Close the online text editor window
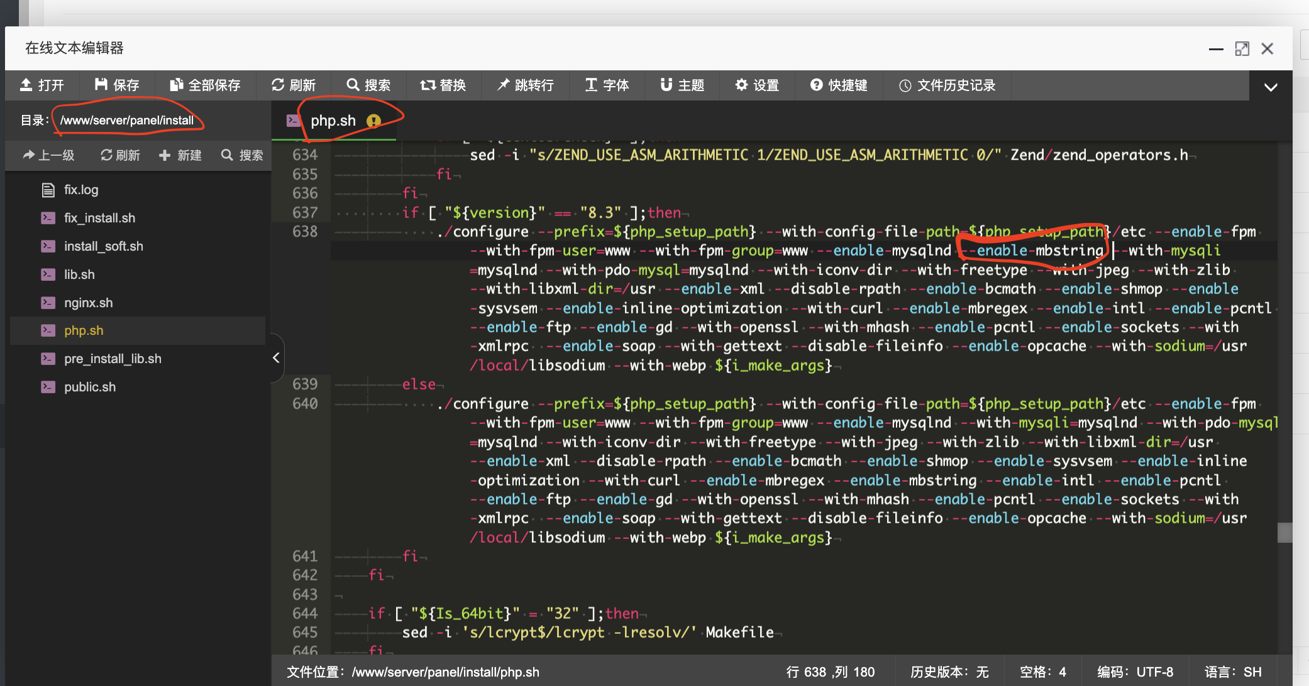1309x686 pixels. pyautogui.click(x=1268, y=49)
